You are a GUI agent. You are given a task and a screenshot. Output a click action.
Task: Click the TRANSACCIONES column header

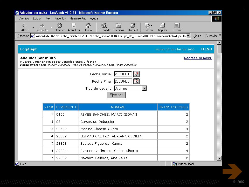[x=174, y=107]
